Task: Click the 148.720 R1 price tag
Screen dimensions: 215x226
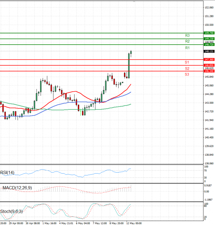Action: (x=209, y=44)
